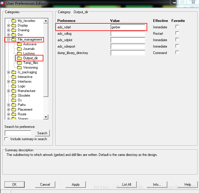The height and width of the screenshot is (193, 199).
Task: Click the Drc folder icon
Action: 14,35
